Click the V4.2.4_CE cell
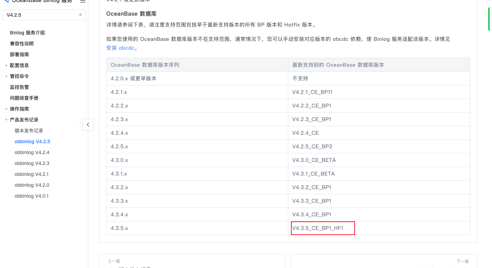 click(379, 133)
